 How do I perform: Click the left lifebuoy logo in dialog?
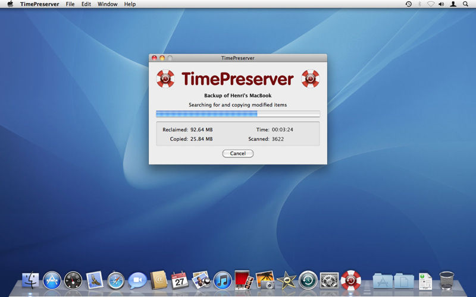[x=165, y=78]
